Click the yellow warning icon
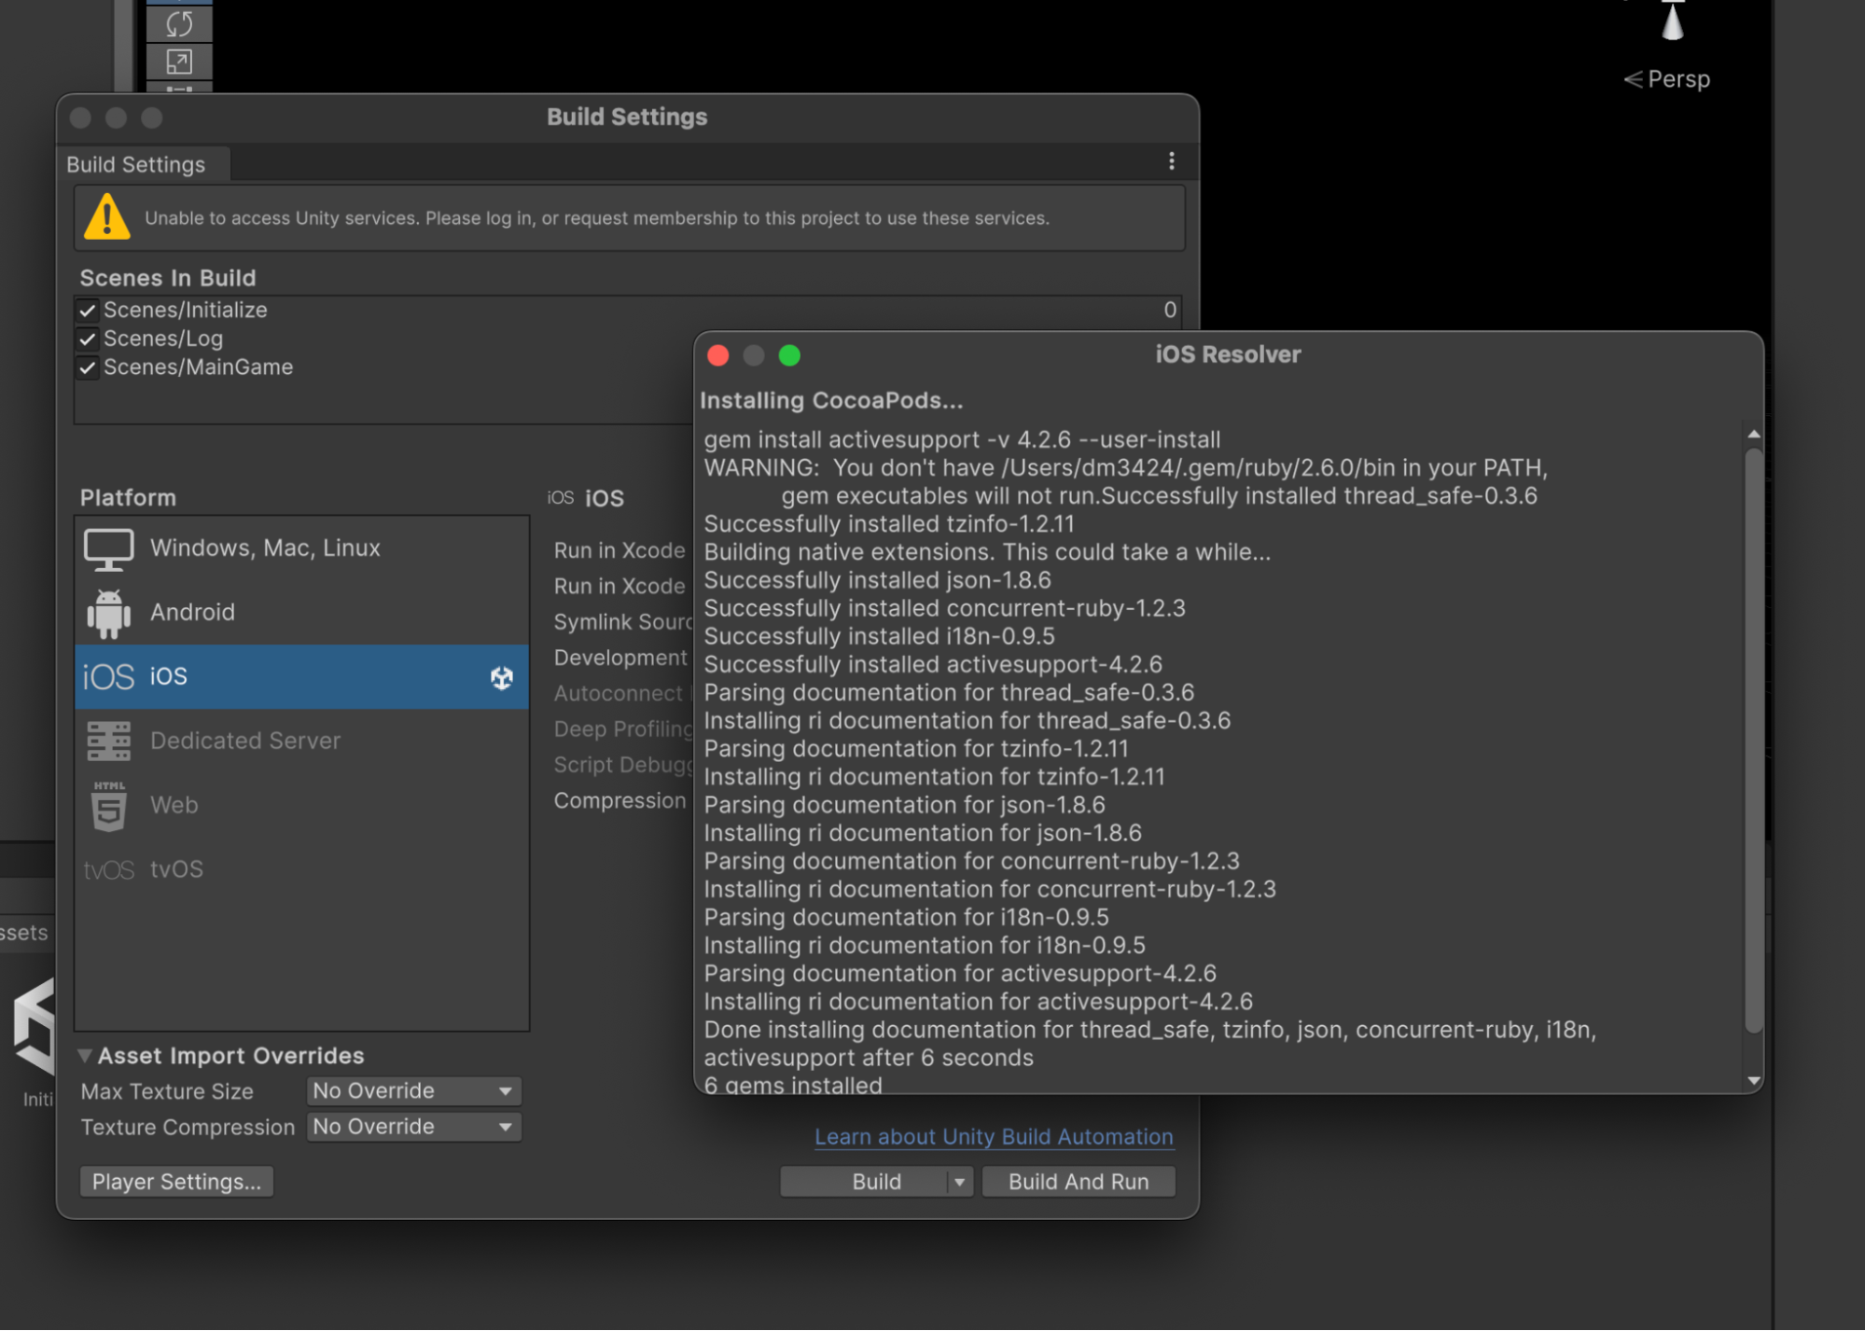 pos(107,217)
